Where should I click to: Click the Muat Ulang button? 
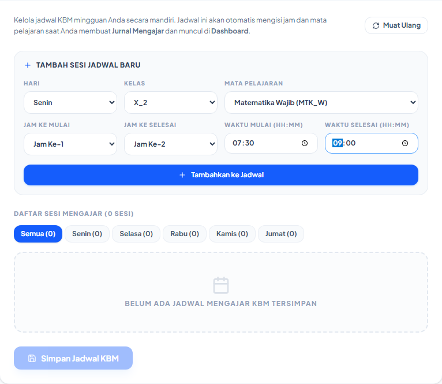click(396, 25)
